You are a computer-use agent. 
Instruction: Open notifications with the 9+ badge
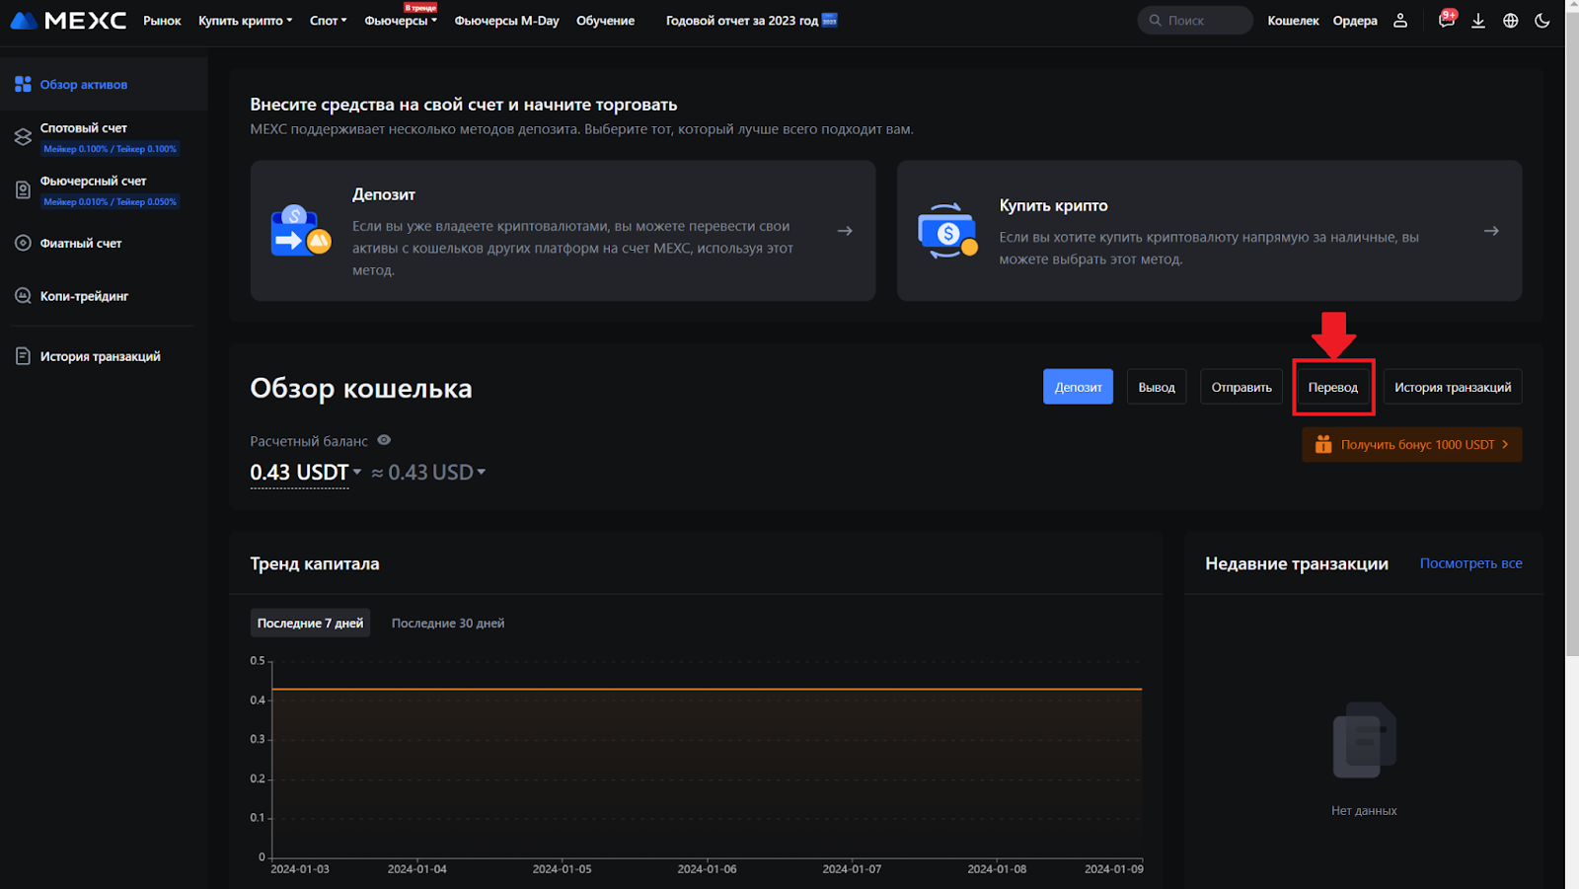tap(1446, 21)
